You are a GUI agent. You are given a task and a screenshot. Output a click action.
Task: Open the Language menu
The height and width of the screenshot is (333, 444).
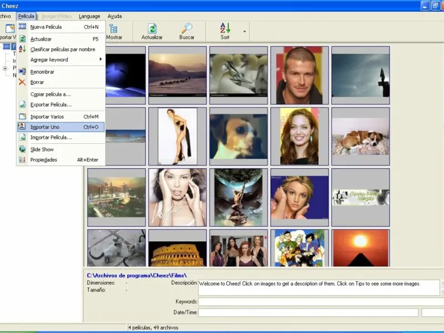point(89,16)
